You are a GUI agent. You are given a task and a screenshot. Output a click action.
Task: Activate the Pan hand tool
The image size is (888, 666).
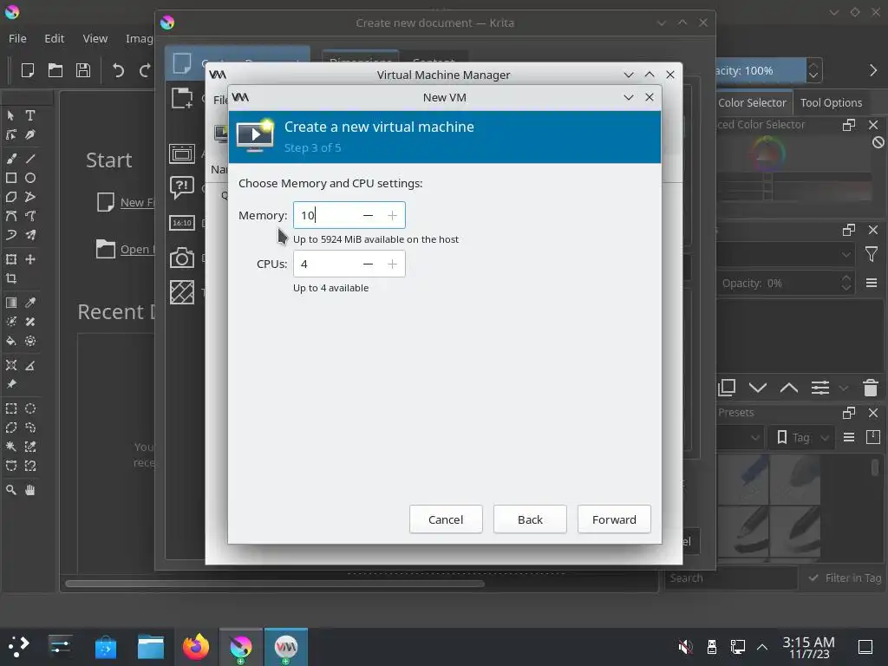click(x=30, y=490)
